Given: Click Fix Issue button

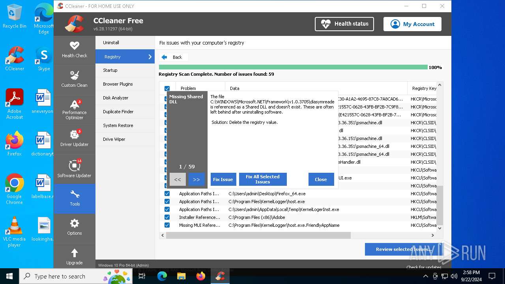Looking at the screenshot, I should [x=223, y=179].
